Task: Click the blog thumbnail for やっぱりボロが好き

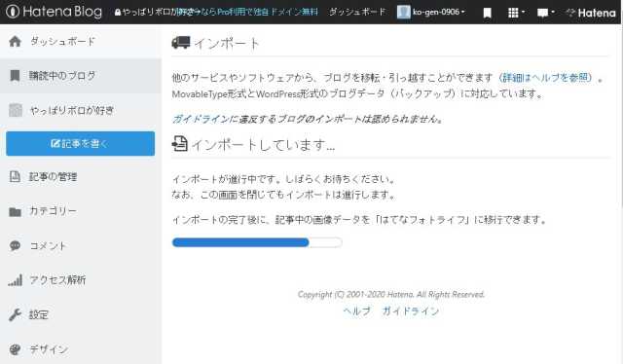Action: coord(16,110)
